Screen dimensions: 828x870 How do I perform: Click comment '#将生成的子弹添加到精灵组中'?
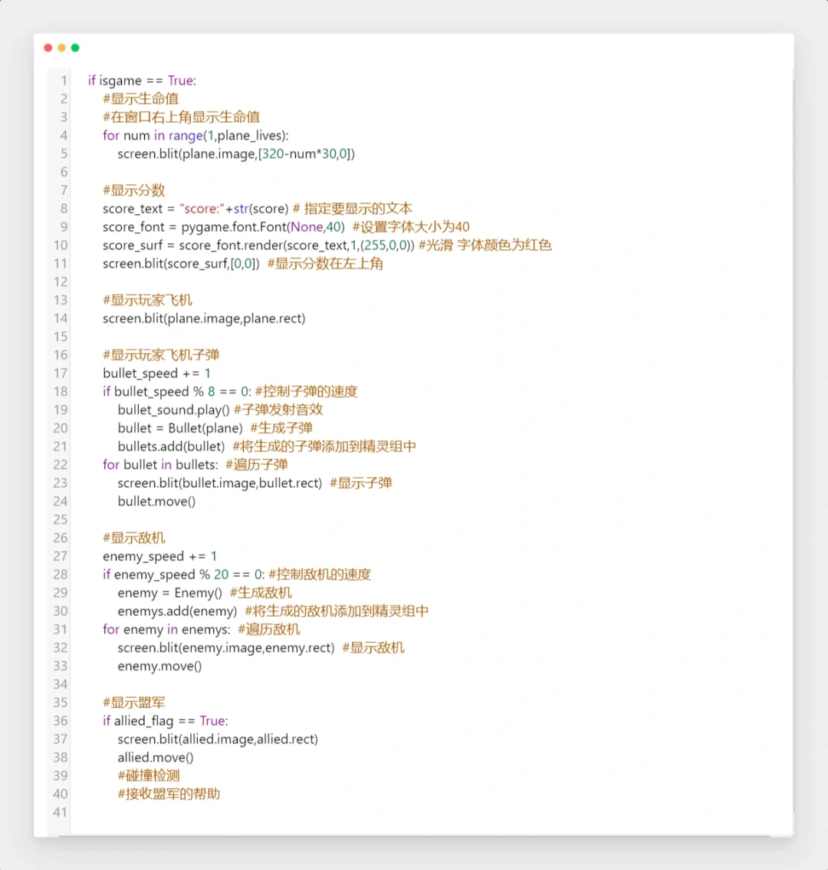pos(324,447)
